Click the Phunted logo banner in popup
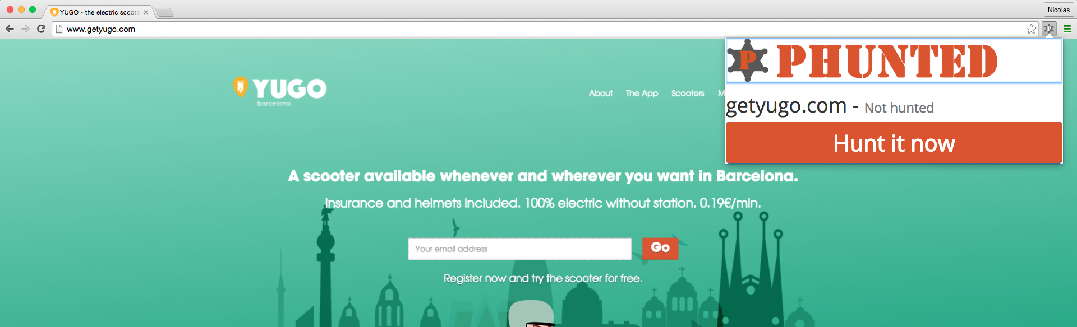The width and height of the screenshot is (1077, 327). [x=894, y=60]
